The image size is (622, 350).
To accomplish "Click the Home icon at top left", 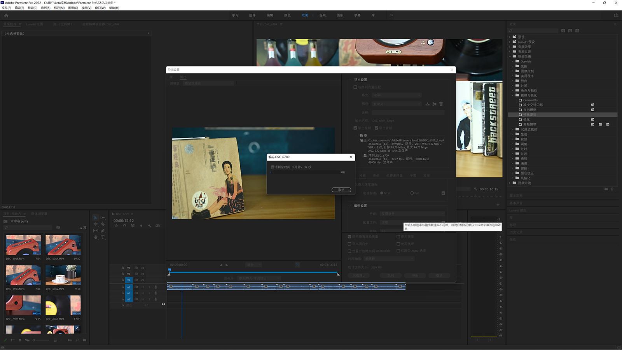I will (6, 16).
